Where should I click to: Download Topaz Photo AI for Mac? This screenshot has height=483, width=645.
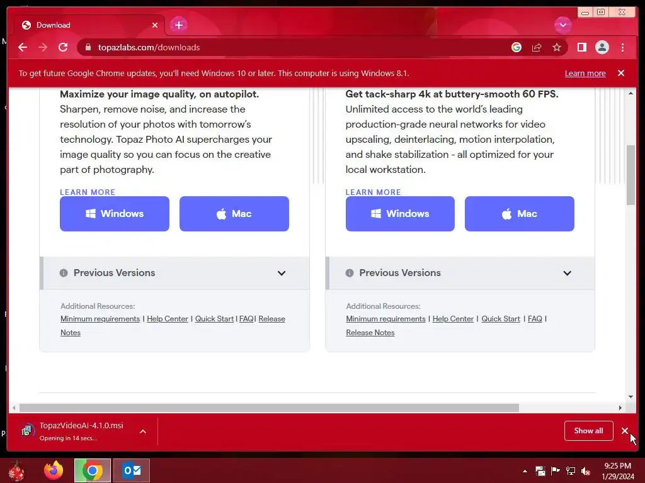click(x=234, y=214)
